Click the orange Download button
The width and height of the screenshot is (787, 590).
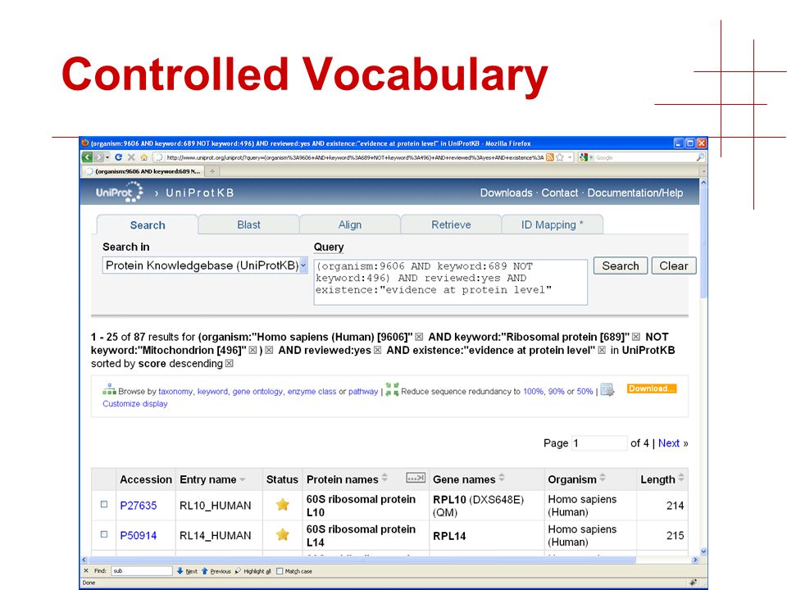(x=652, y=388)
